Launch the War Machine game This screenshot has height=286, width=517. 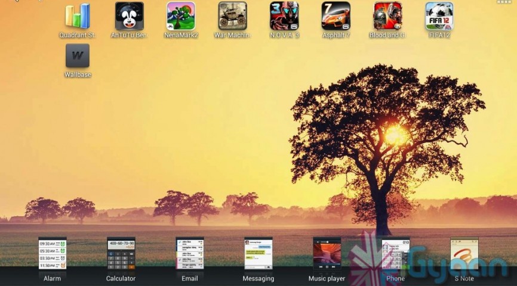[232, 17]
